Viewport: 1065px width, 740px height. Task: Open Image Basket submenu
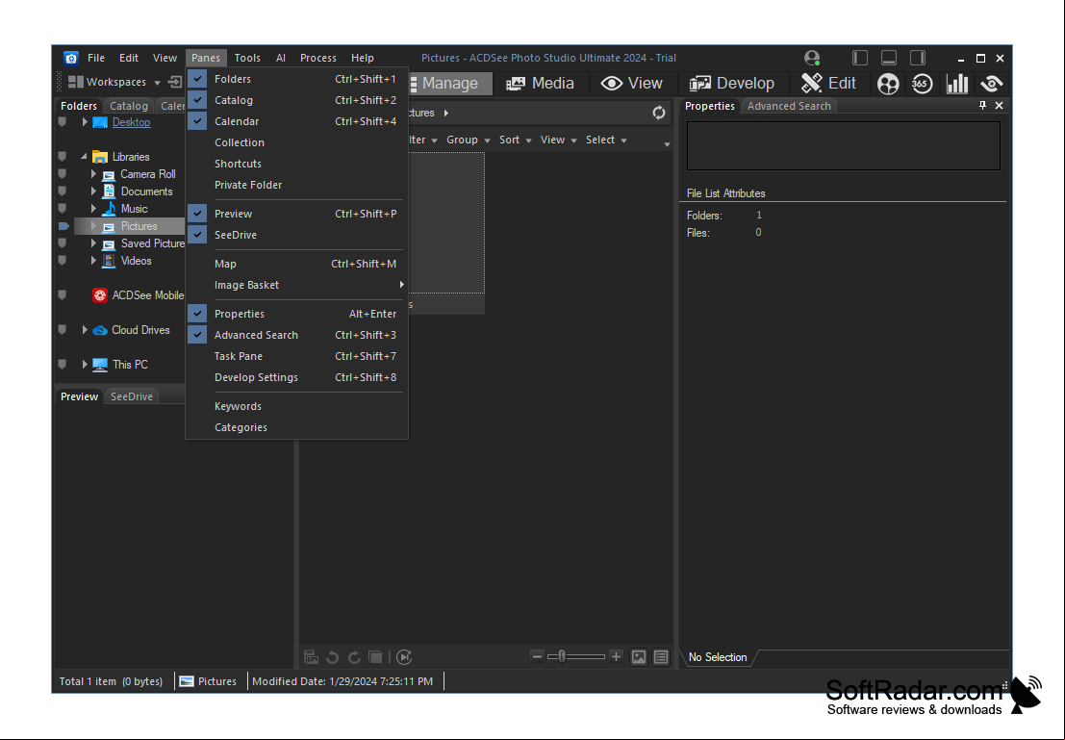(297, 286)
